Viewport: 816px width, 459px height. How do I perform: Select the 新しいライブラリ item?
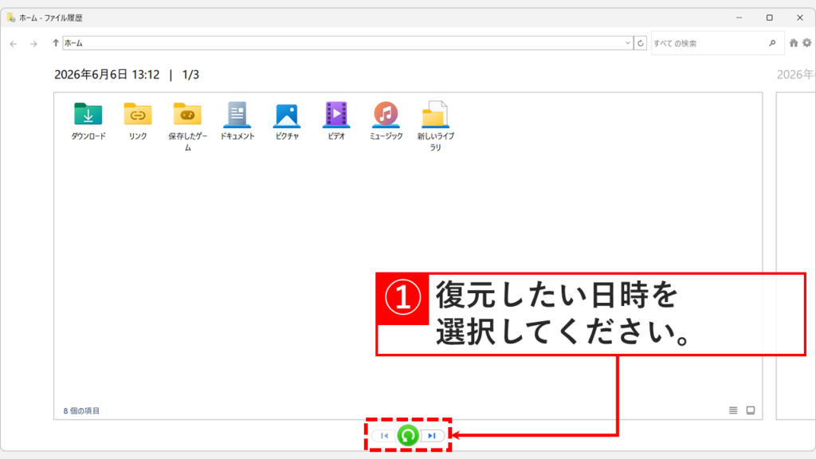click(436, 127)
